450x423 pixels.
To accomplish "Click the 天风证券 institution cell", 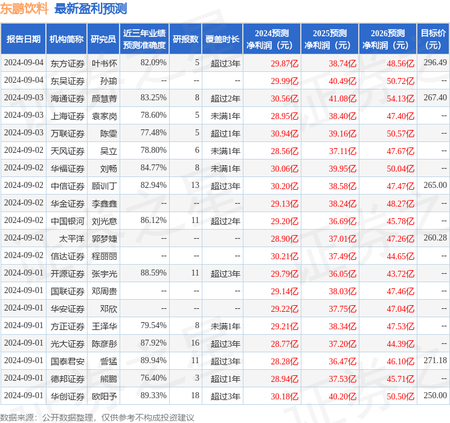I will 68,151.
